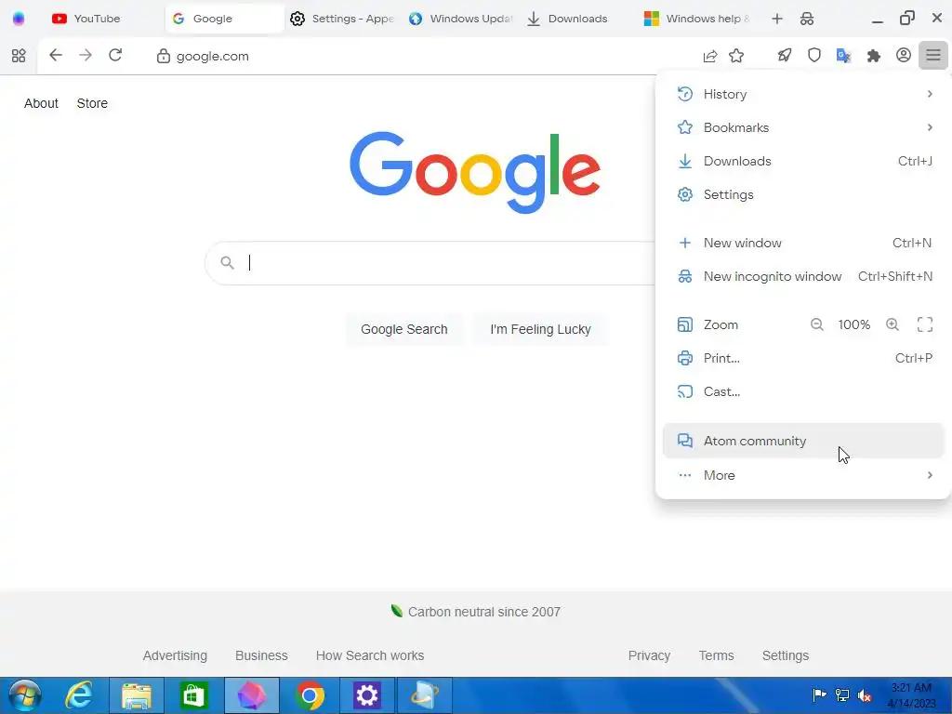The width and height of the screenshot is (952, 714).
Task: Bookmark this page with the star icon
Action: [x=736, y=56]
